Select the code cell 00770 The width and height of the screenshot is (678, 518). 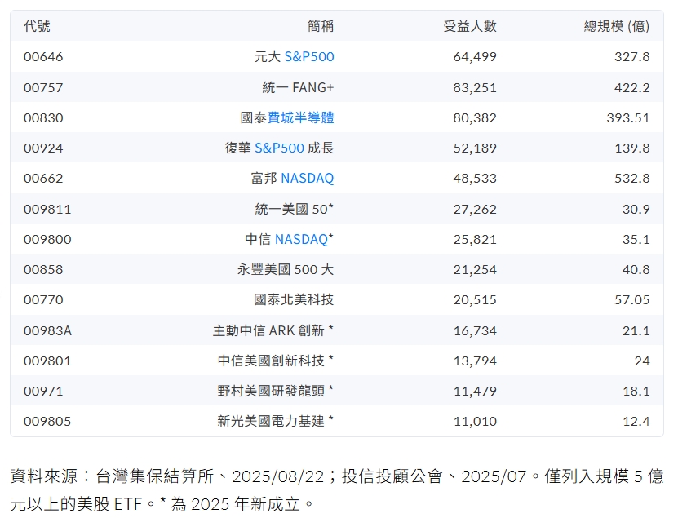point(43,299)
